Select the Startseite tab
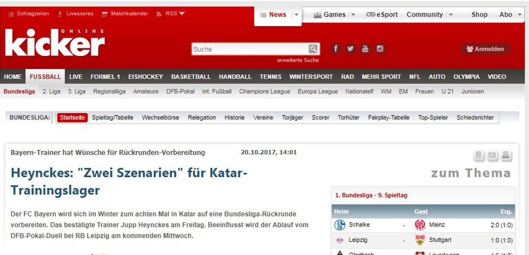This screenshot has width=529, height=255. click(73, 117)
